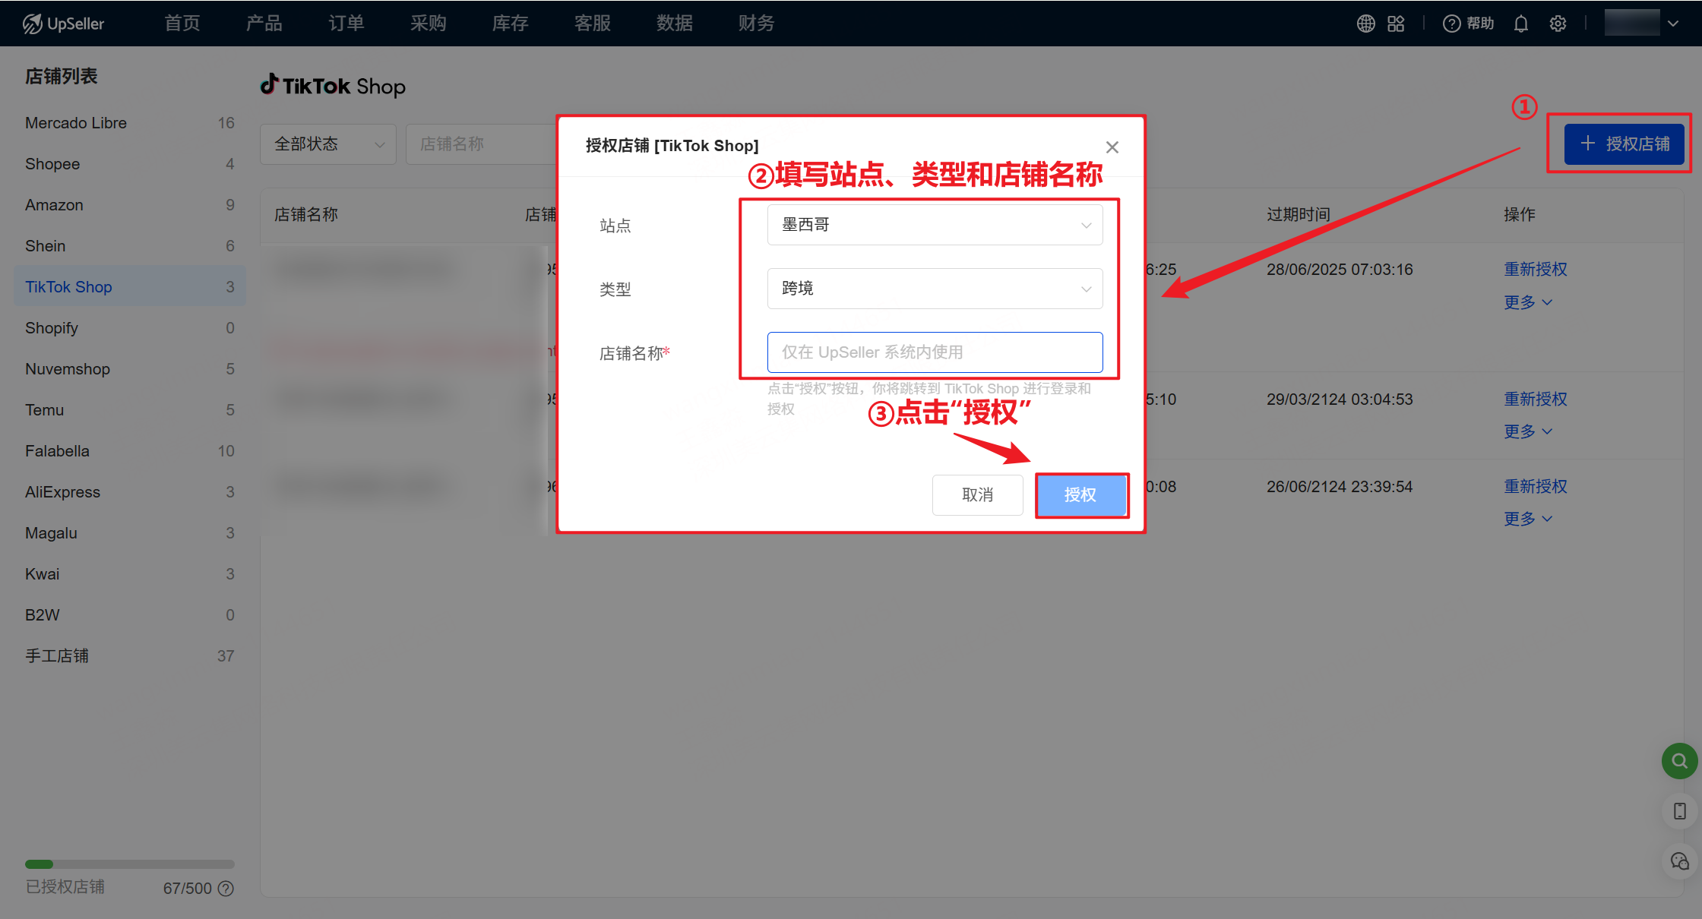Open the settings gear icon
This screenshot has height=919, width=1702.
[1558, 24]
